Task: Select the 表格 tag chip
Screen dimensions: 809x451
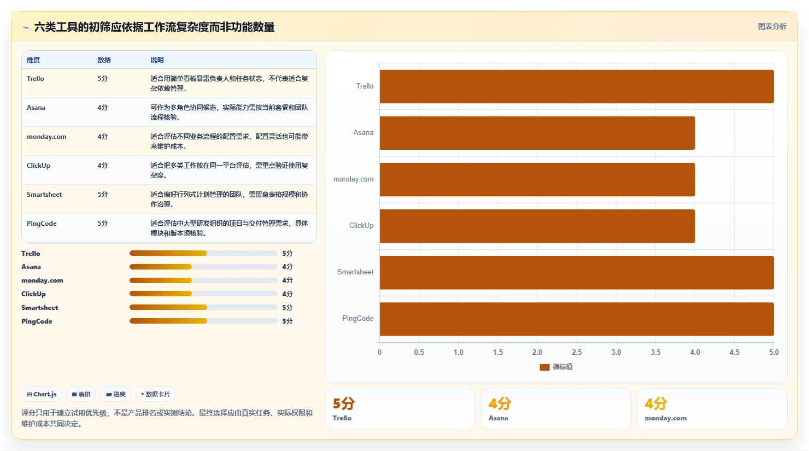Action: click(x=81, y=394)
